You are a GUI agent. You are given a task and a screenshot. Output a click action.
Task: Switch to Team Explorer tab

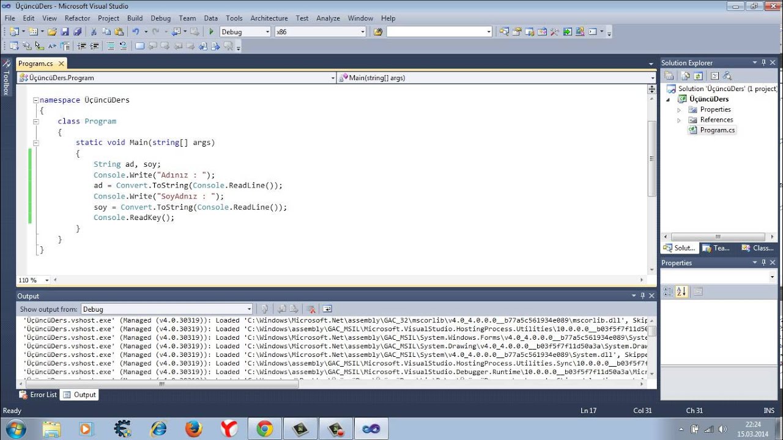716,248
